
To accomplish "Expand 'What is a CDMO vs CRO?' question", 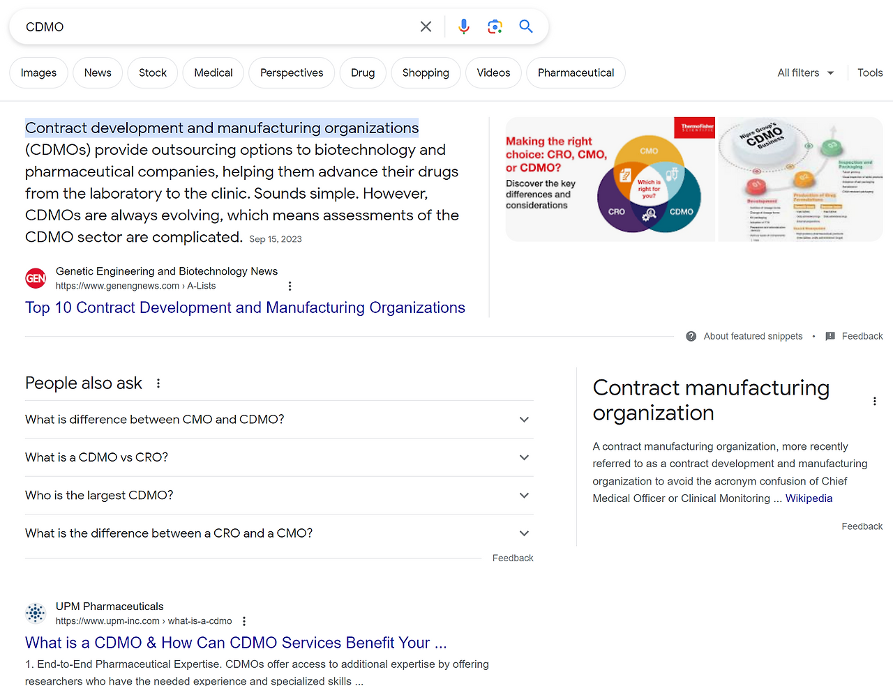I will click(x=279, y=457).
